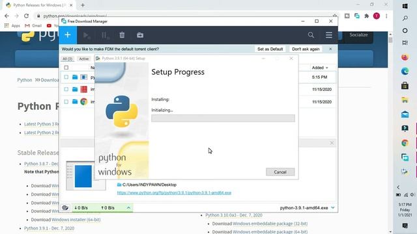Image resolution: width=417 pixels, height=234 pixels.
Task: Cancel Python setup
Action: [280, 172]
